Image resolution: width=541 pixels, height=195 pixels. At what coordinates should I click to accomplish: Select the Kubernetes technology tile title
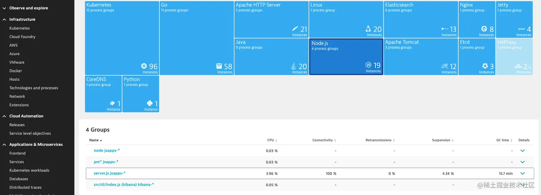click(x=99, y=5)
